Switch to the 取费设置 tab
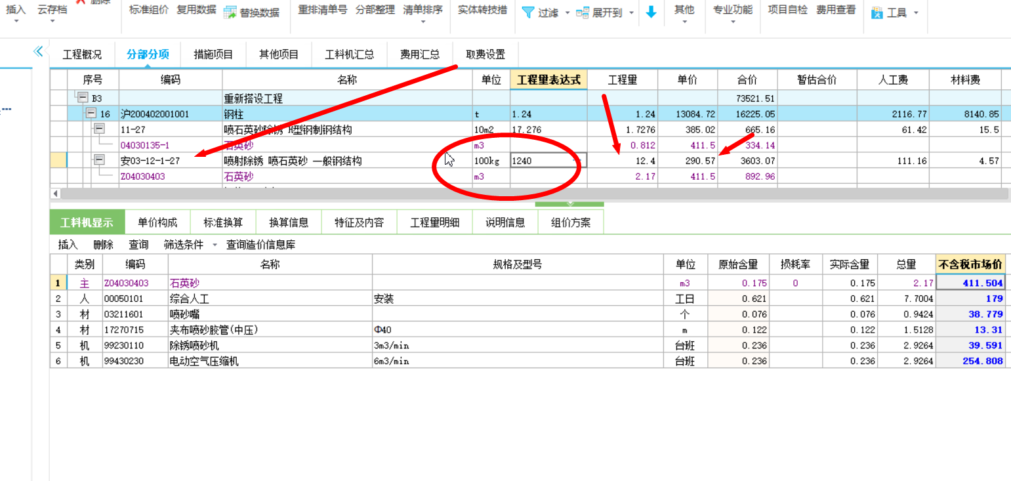 point(485,54)
